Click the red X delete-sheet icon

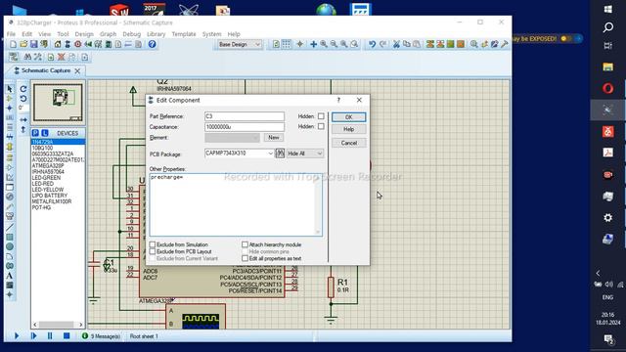coord(61,57)
